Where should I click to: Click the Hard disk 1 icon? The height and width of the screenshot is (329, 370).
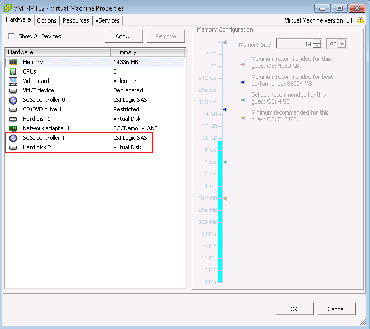click(13, 119)
